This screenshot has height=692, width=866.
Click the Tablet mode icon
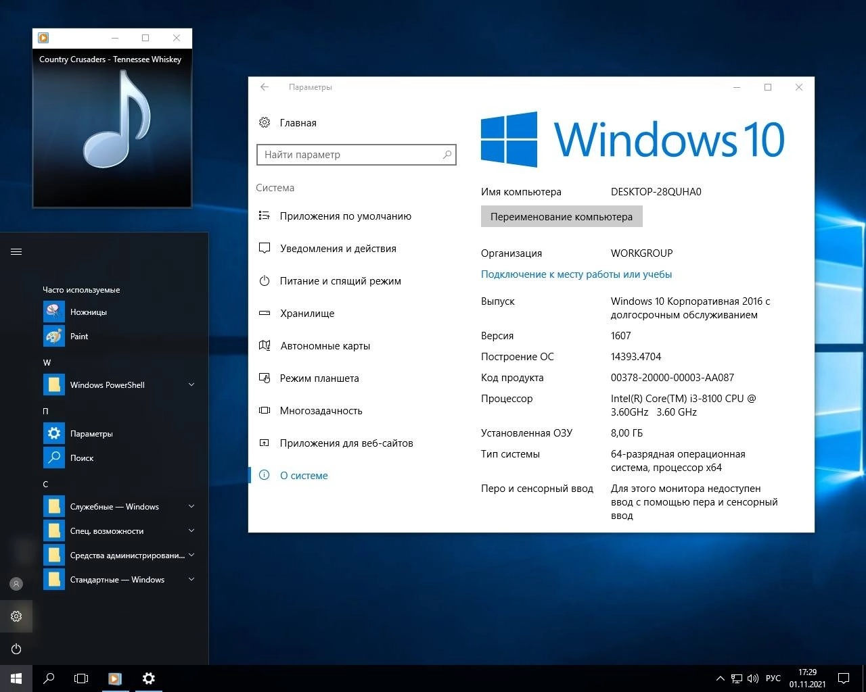(265, 378)
